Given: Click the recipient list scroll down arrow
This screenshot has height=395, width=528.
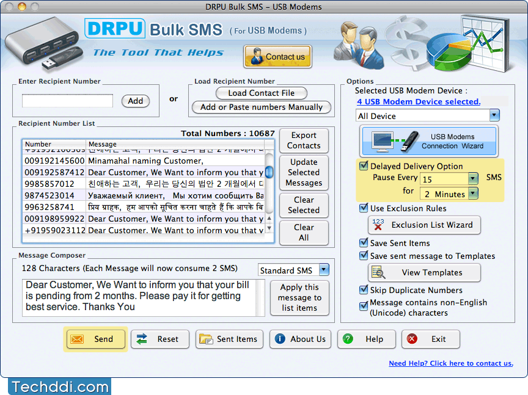Looking at the screenshot, I should point(269,228).
